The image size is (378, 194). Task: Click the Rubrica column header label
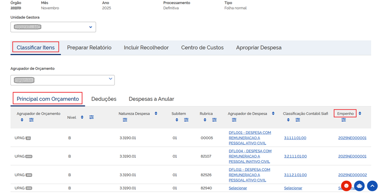[x=206, y=113]
